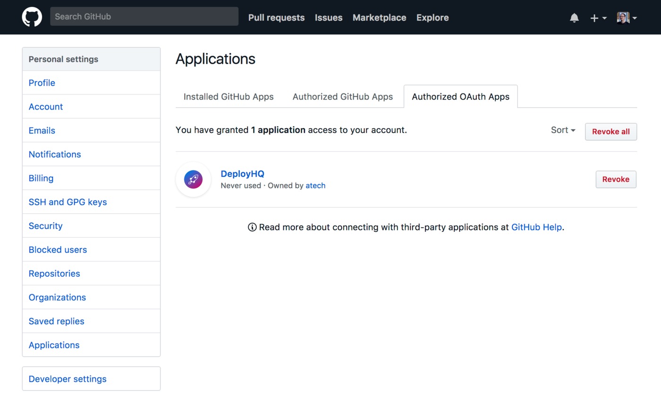661x404 pixels.
Task: Switch to Authorized GitHub Apps tab
Action: pyautogui.click(x=343, y=97)
